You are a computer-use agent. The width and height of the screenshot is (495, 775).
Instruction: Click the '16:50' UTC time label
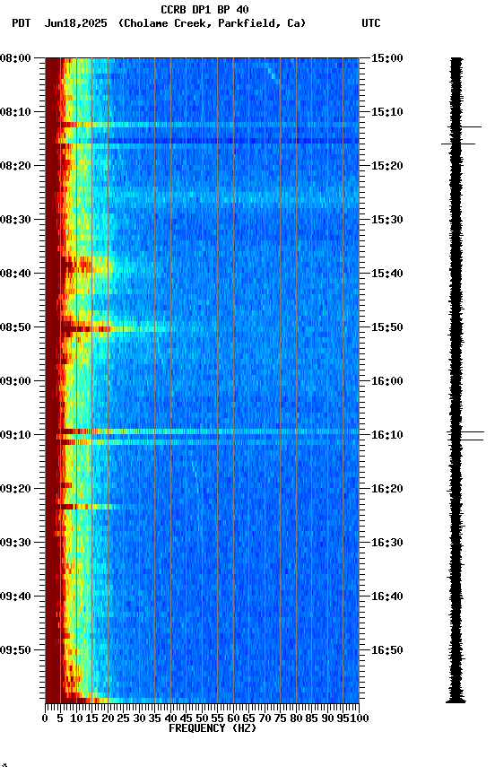pyautogui.click(x=386, y=650)
